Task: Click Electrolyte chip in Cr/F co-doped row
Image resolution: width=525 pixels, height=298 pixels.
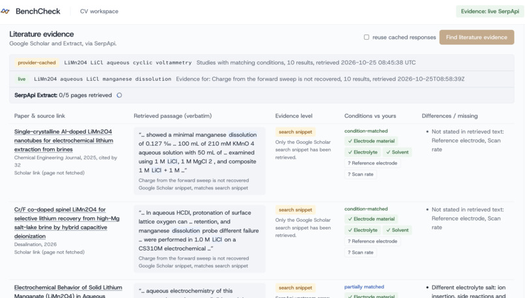Action: (x=362, y=230)
